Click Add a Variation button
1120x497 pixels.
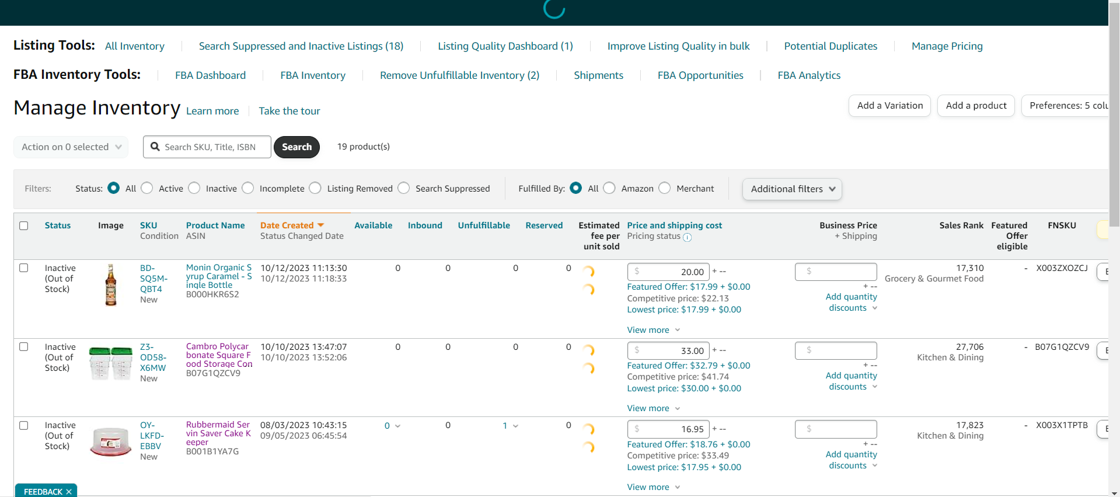[890, 106]
